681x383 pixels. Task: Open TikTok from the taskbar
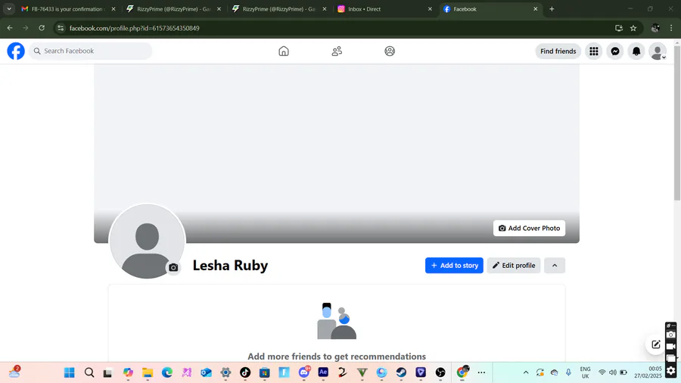point(245,372)
